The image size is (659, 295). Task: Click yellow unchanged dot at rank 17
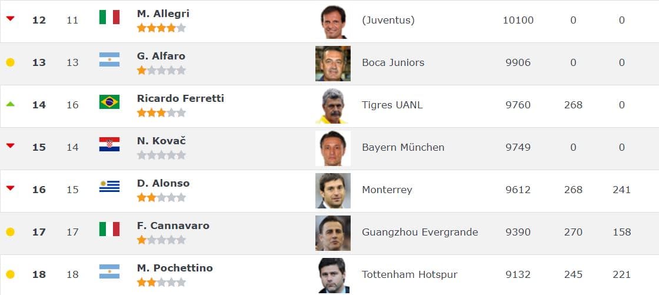[x=10, y=232]
